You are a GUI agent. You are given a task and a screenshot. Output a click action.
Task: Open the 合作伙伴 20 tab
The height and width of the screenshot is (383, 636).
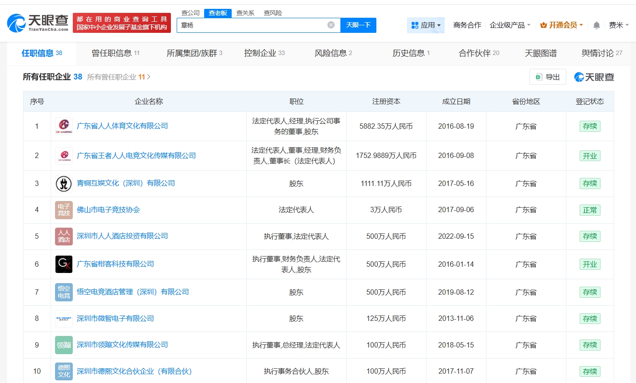[479, 53]
